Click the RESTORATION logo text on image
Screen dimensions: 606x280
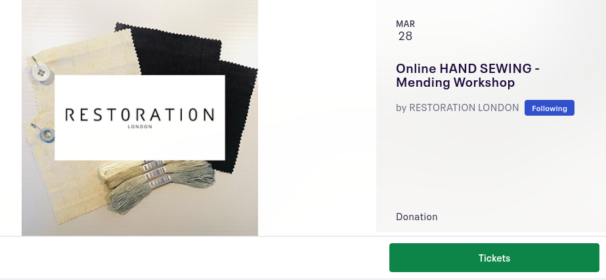click(x=139, y=114)
